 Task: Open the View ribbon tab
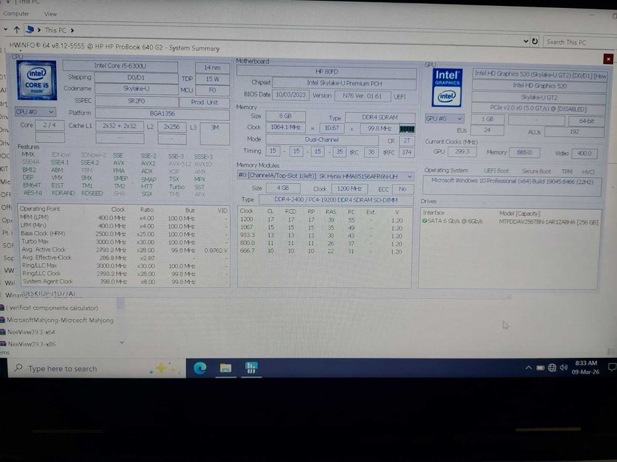[x=50, y=14]
